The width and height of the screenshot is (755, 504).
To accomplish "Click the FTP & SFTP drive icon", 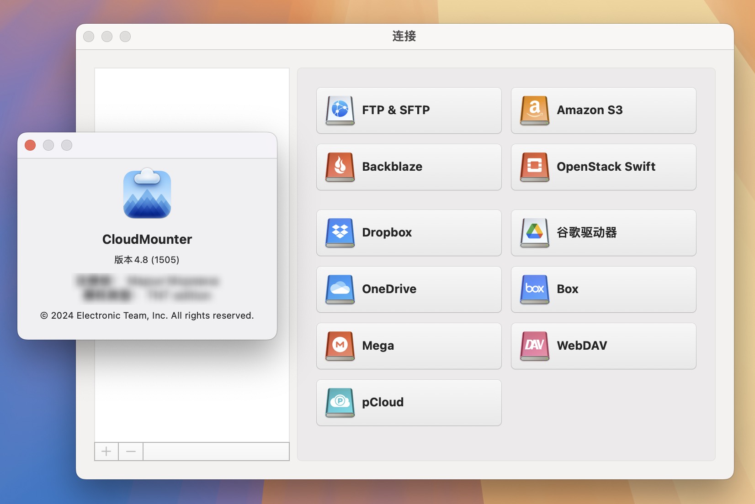I will tap(340, 110).
